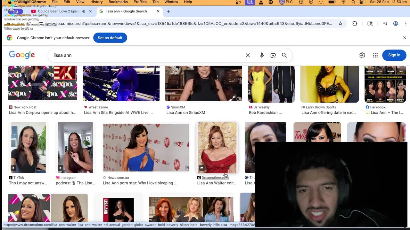Click into the lissa ann search field
This screenshot has height=230, width=410.
pos(147,55)
